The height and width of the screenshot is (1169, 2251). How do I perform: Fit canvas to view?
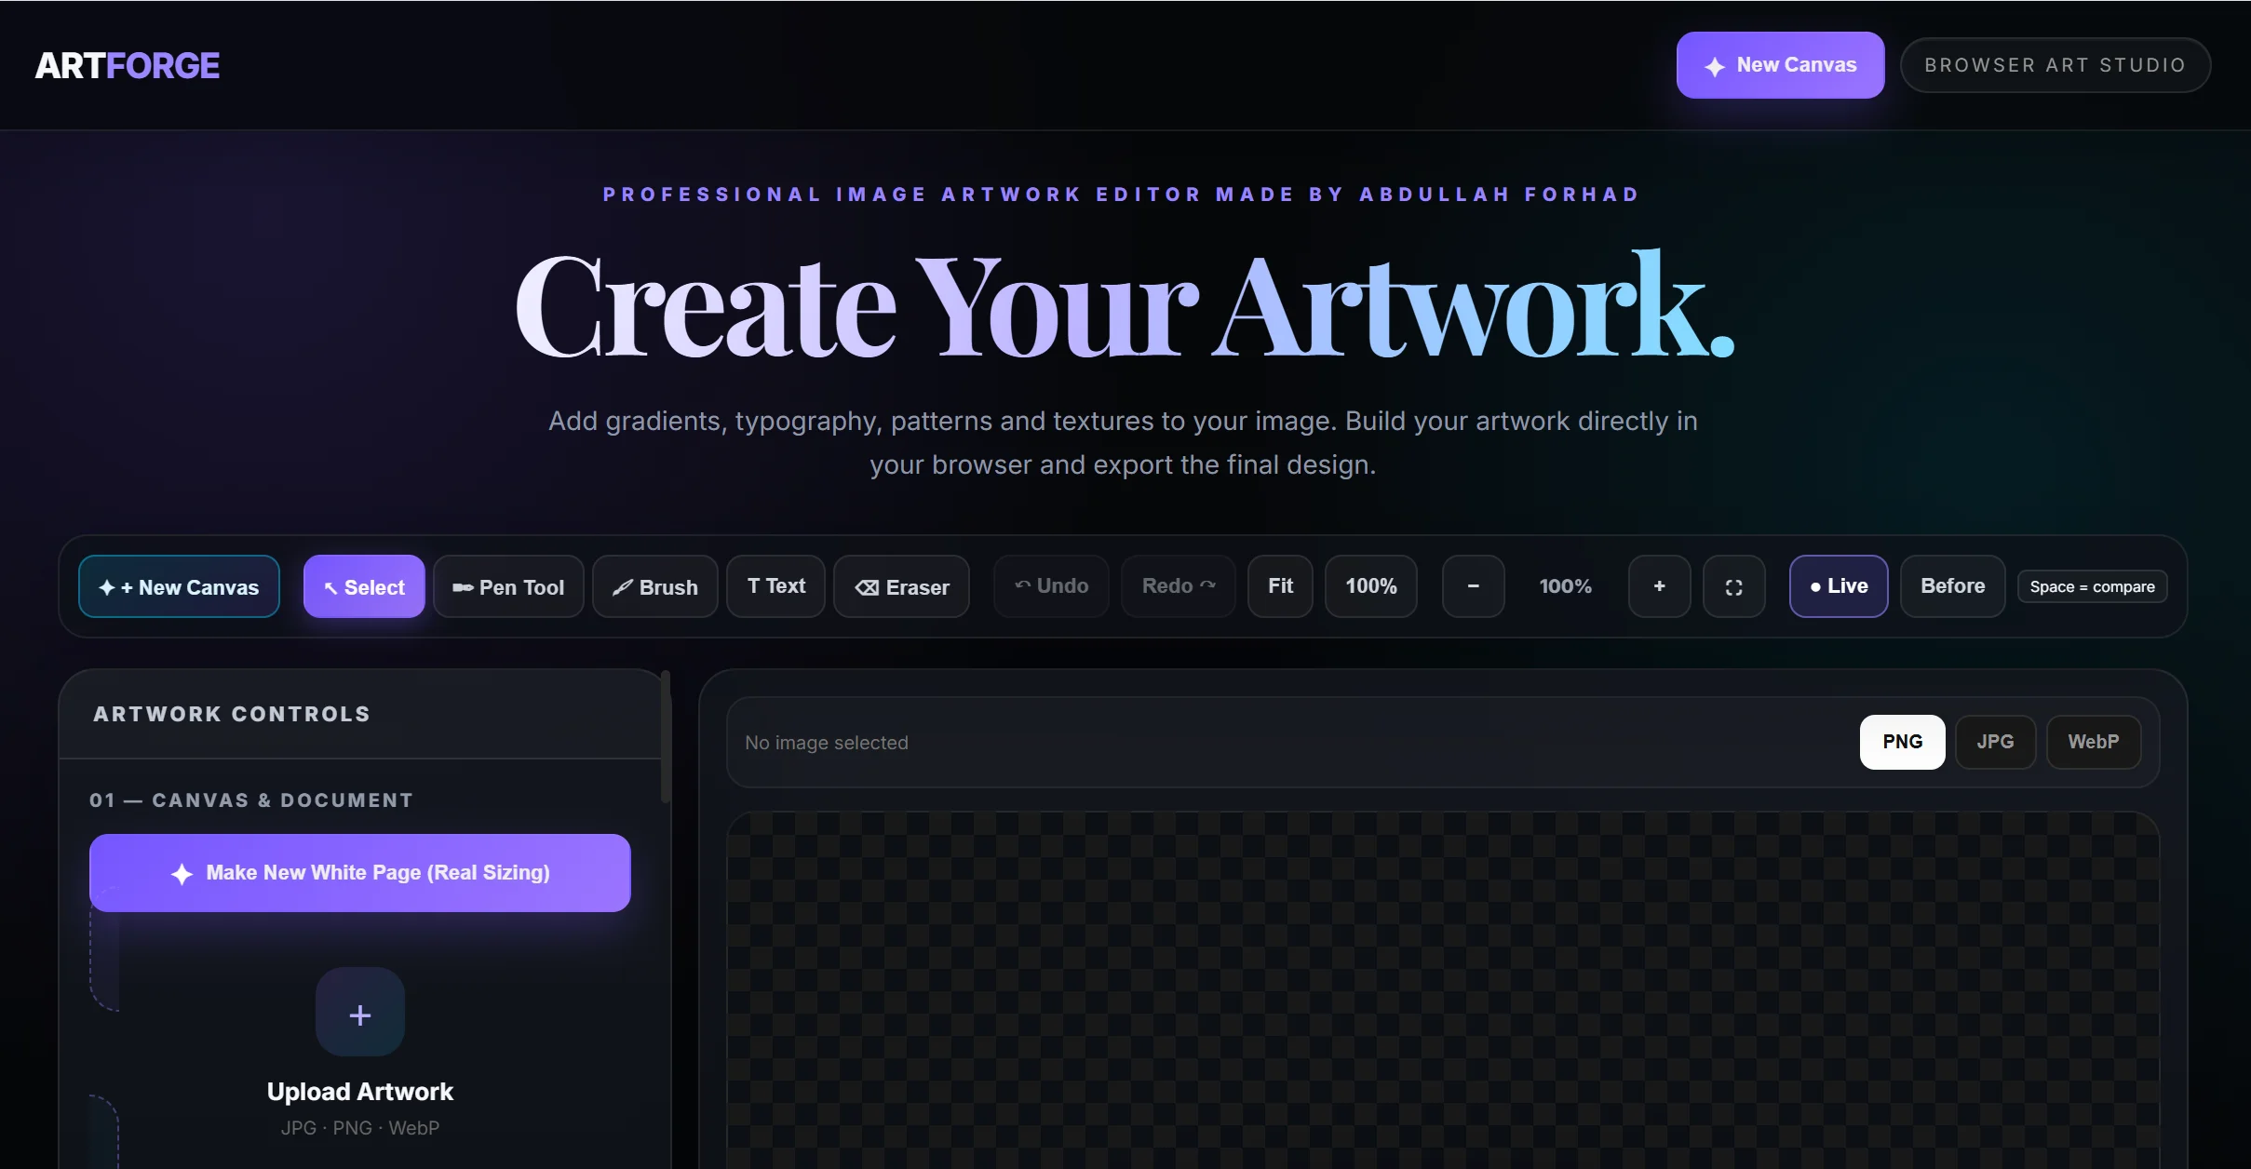click(x=1280, y=586)
